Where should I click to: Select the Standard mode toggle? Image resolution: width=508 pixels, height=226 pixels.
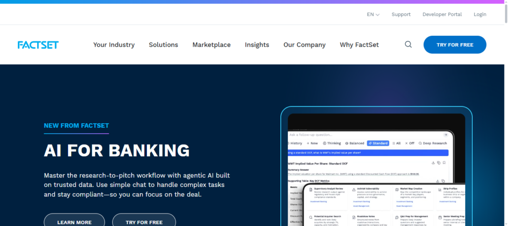pyautogui.click(x=378, y=143)
